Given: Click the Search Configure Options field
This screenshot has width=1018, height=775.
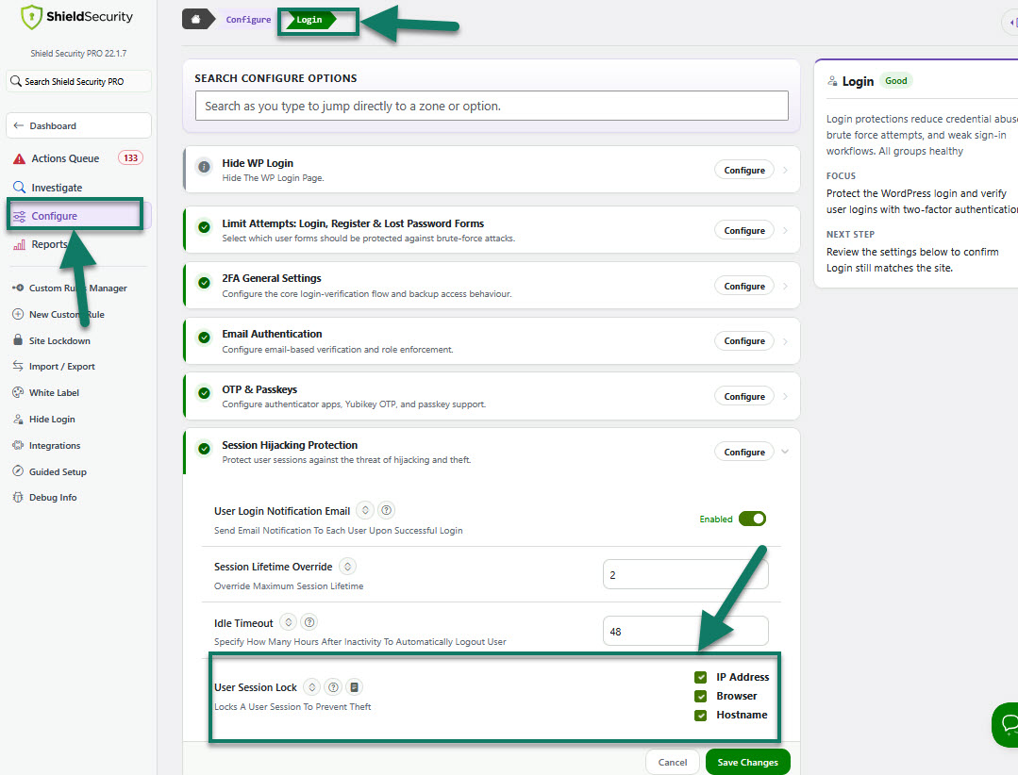Looking at the screenshot, I should click(x=492, y=106).
